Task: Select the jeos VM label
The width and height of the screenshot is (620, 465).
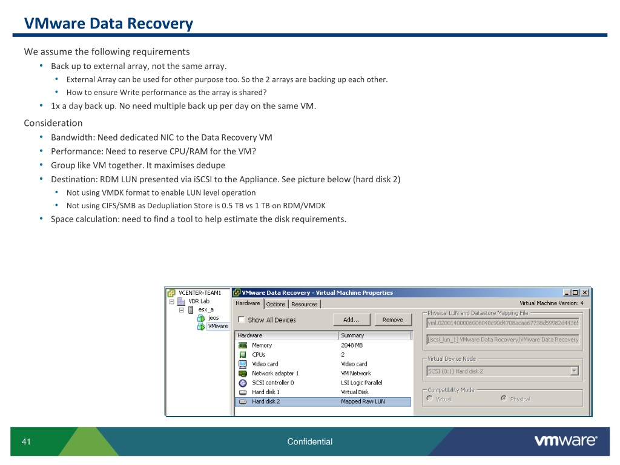Action: pos(214,318)
